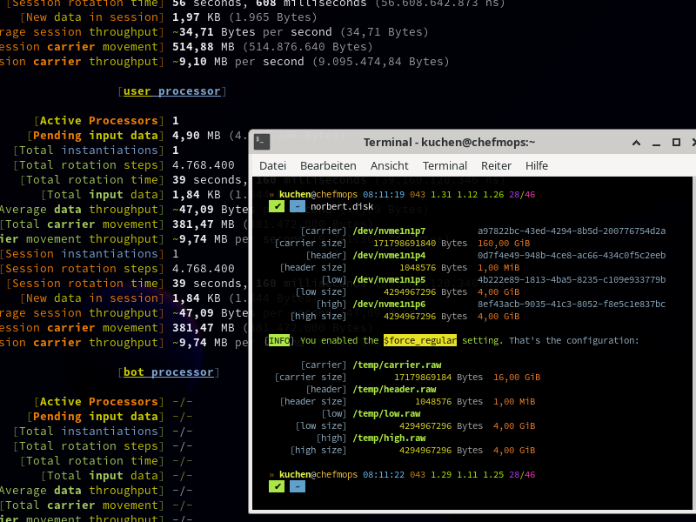696x522 pixels.
Task: Open the Bearbeiten menu
Action: point(328,165)
